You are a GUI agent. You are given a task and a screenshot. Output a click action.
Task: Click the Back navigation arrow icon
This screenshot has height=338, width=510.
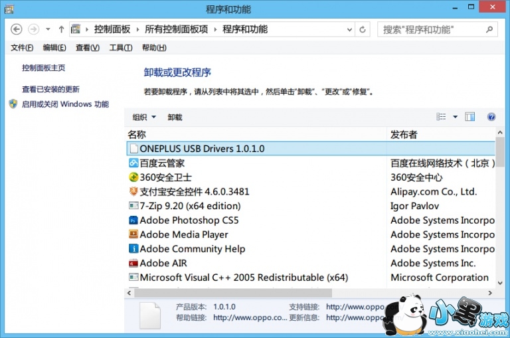coord(17,29)
